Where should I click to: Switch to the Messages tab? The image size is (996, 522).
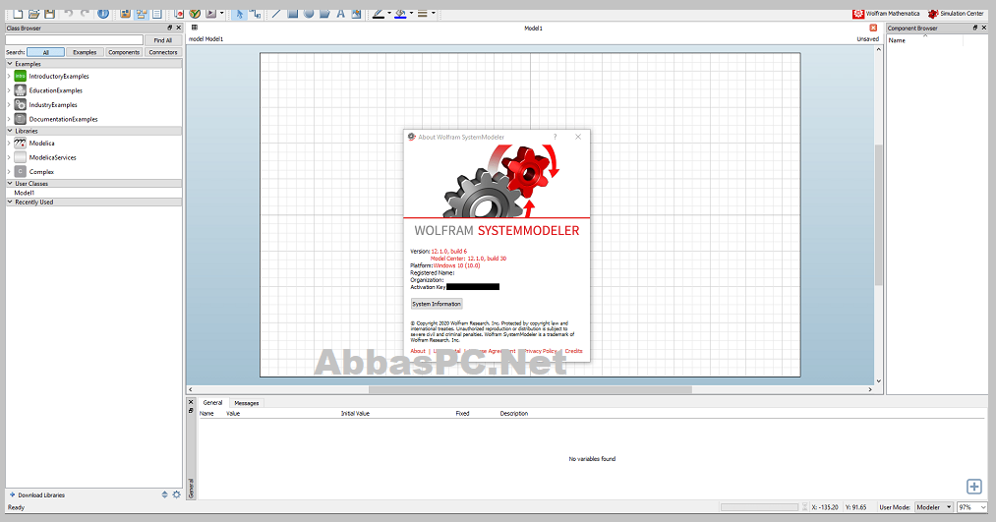point(247,403)
